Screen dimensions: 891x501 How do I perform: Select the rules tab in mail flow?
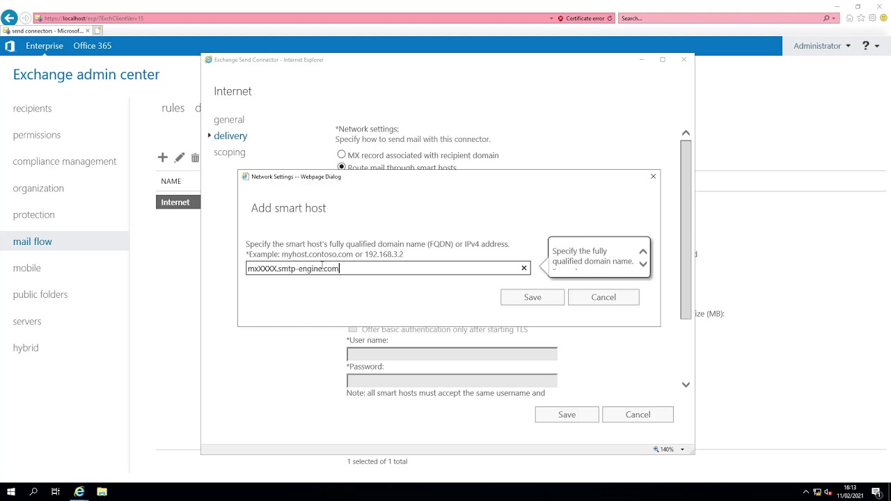173,108
